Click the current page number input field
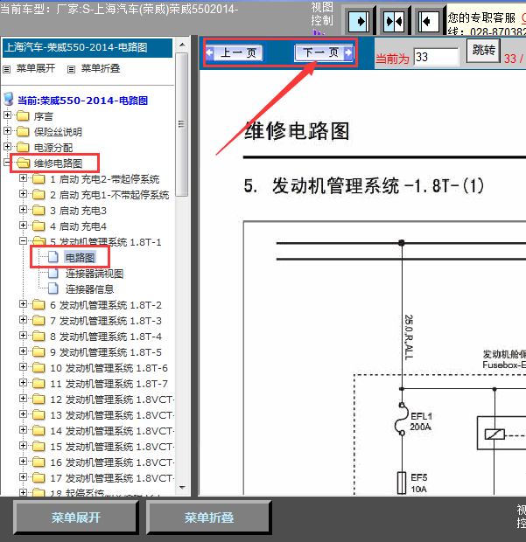 click(436, 57)
